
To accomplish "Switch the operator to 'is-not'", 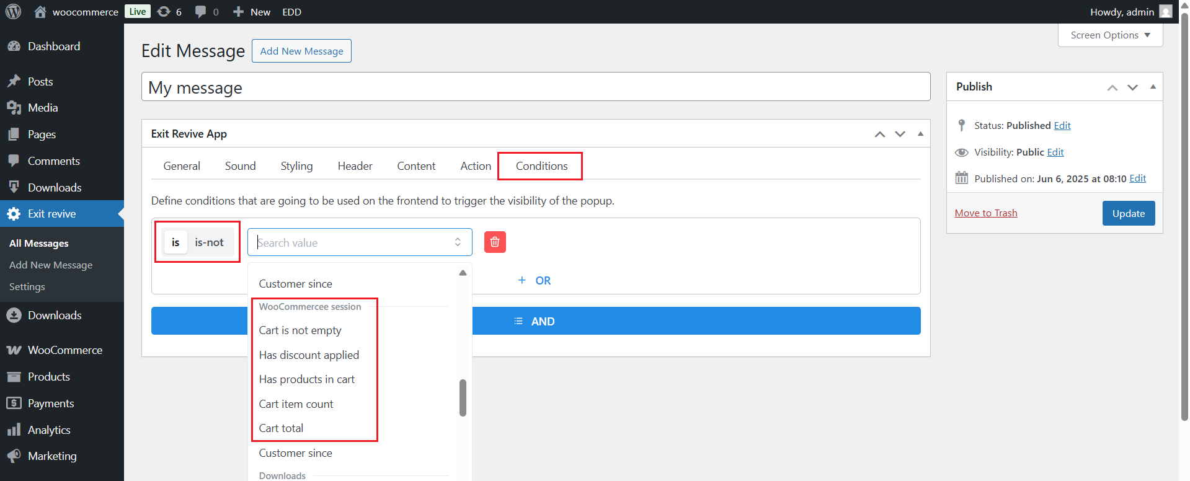I will pos(209,242).
